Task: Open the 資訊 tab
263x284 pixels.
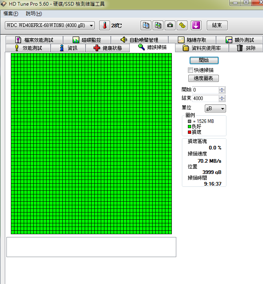Action: coord(68,48)
